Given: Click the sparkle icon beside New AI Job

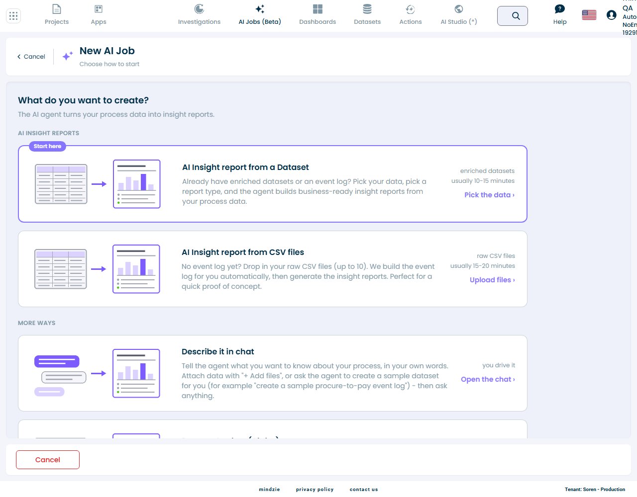Looking at the screenshot, I should coord(68,56).
